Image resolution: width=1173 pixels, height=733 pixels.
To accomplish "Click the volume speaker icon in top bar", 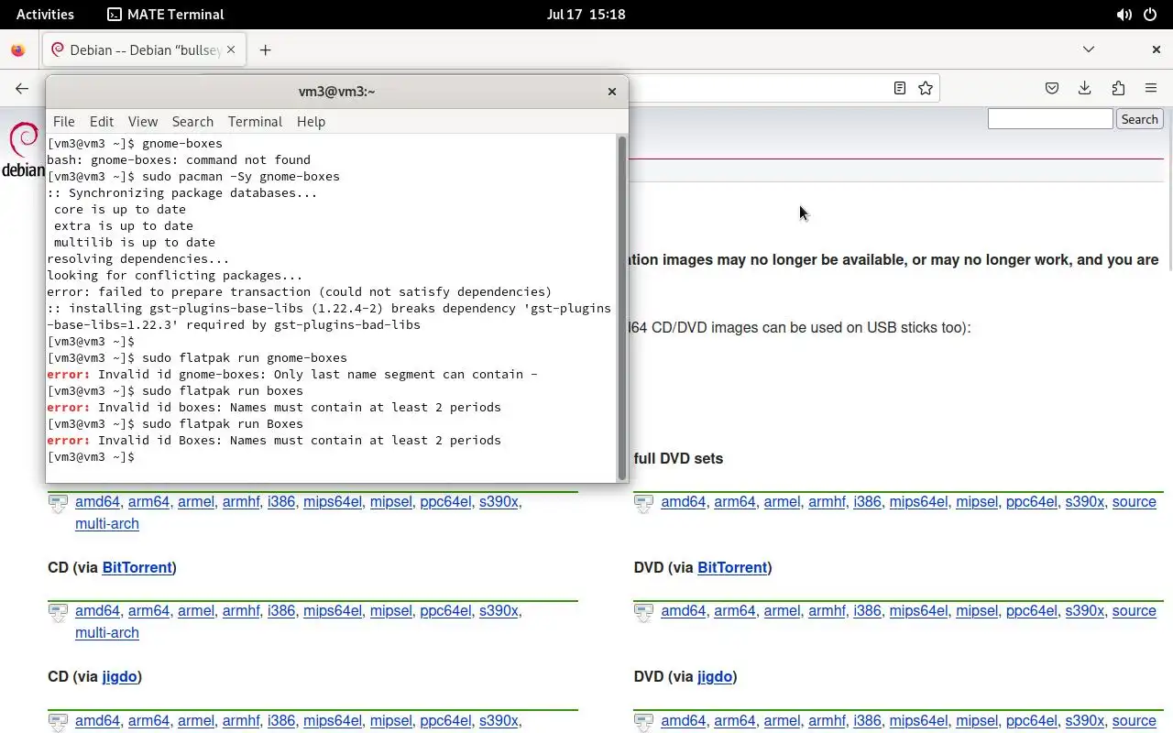I will click(1124, 15).
